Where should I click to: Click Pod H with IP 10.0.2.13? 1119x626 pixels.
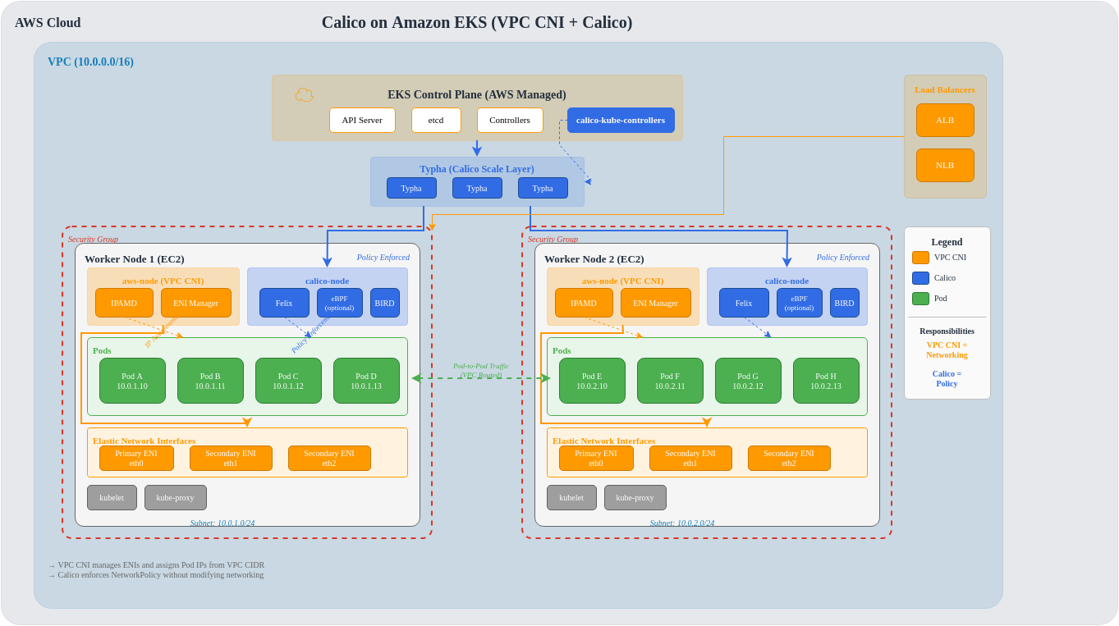[x=826, y=381]
